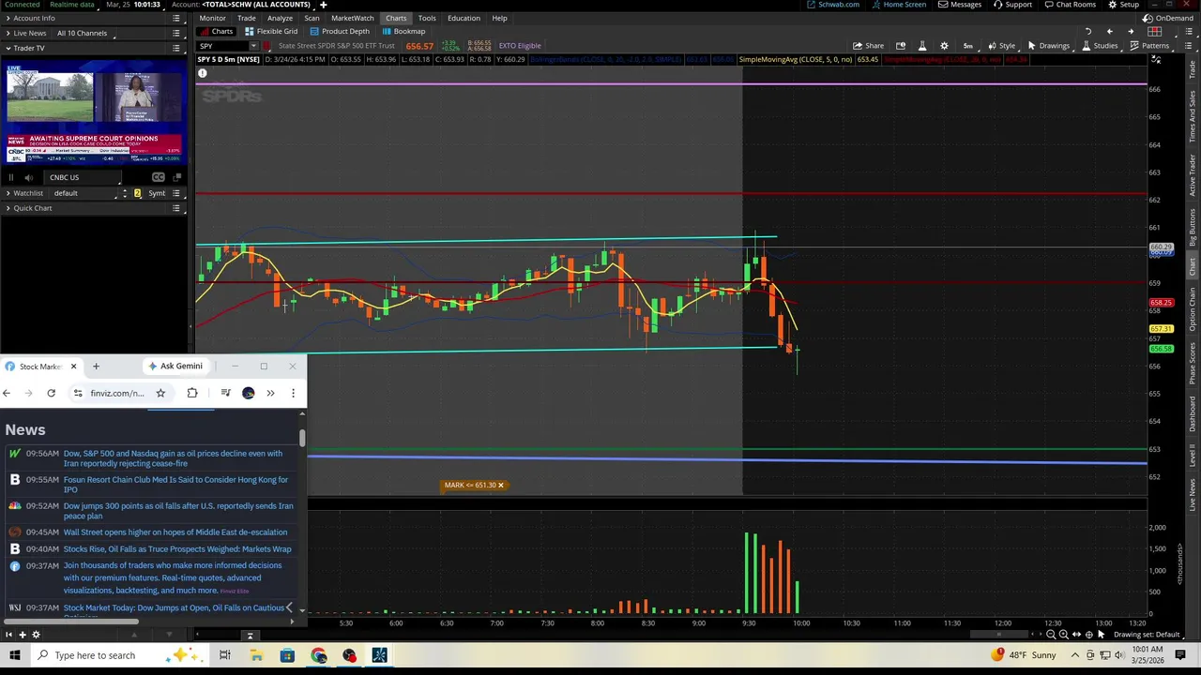Open Trader TV panel menu icon

(x=175, y=48)
